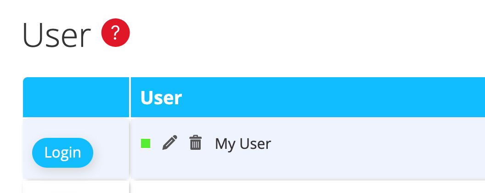Edit My User with the pencil icon
The image size is (485, 193).
(170, 143)
